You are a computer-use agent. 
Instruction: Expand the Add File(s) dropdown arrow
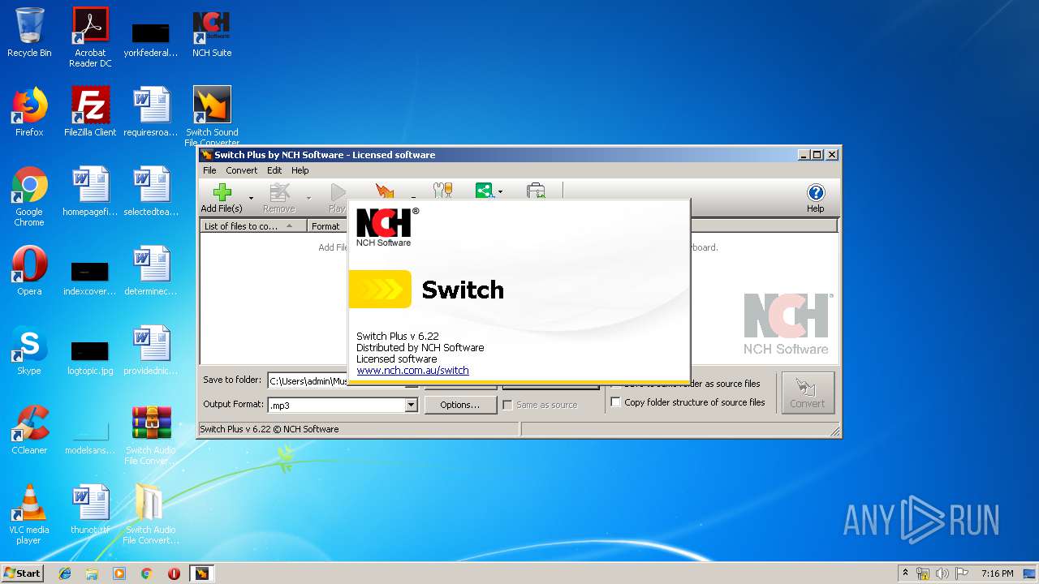coord(251,198)
